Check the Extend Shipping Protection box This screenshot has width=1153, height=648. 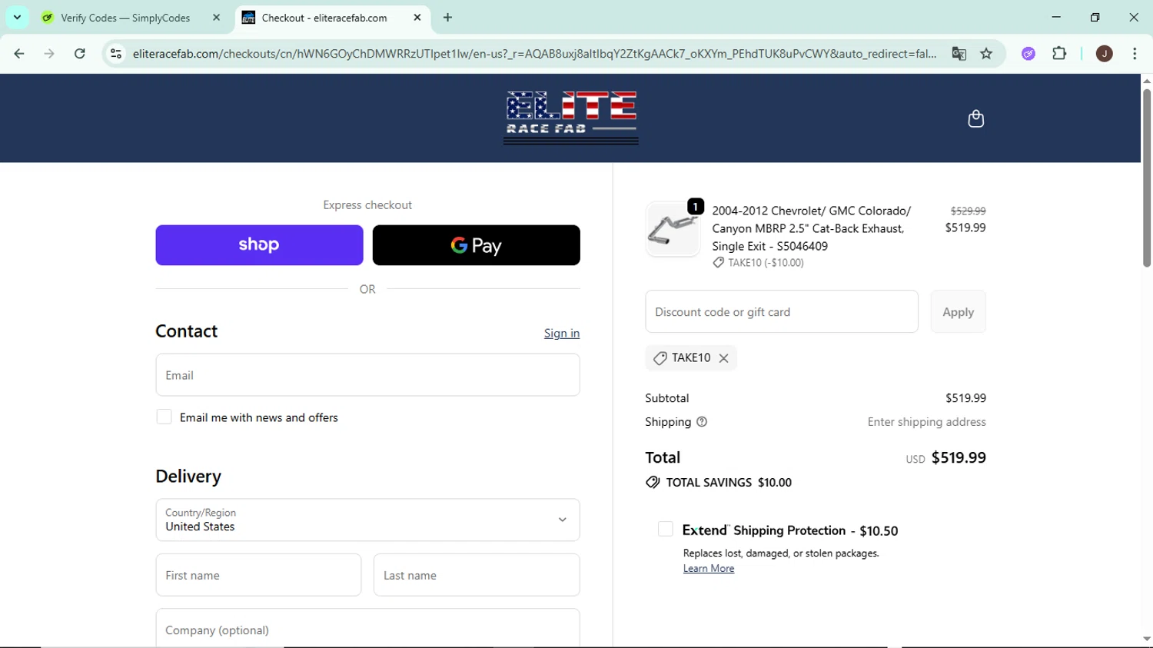pos(666,529)
